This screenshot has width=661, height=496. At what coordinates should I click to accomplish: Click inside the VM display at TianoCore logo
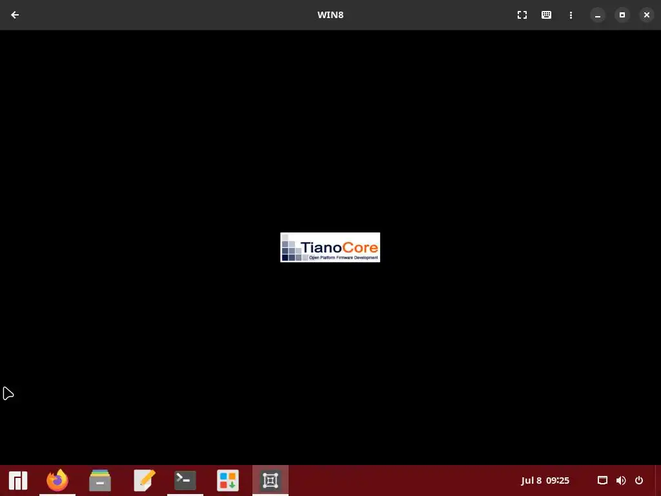(330, 247)
